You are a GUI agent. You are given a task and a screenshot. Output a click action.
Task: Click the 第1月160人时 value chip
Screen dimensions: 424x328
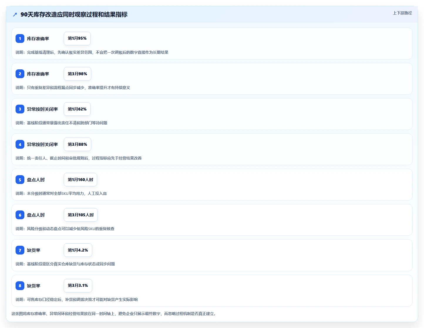coord(80,180)
